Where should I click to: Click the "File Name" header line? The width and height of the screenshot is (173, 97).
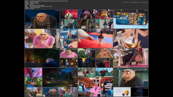click(x=46, y=1)
